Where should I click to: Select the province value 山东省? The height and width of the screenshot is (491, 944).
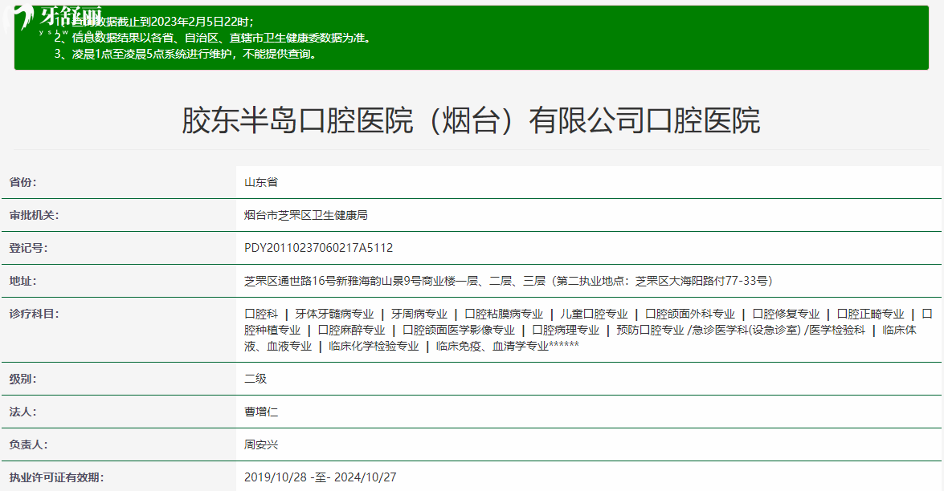click(260, 182)
